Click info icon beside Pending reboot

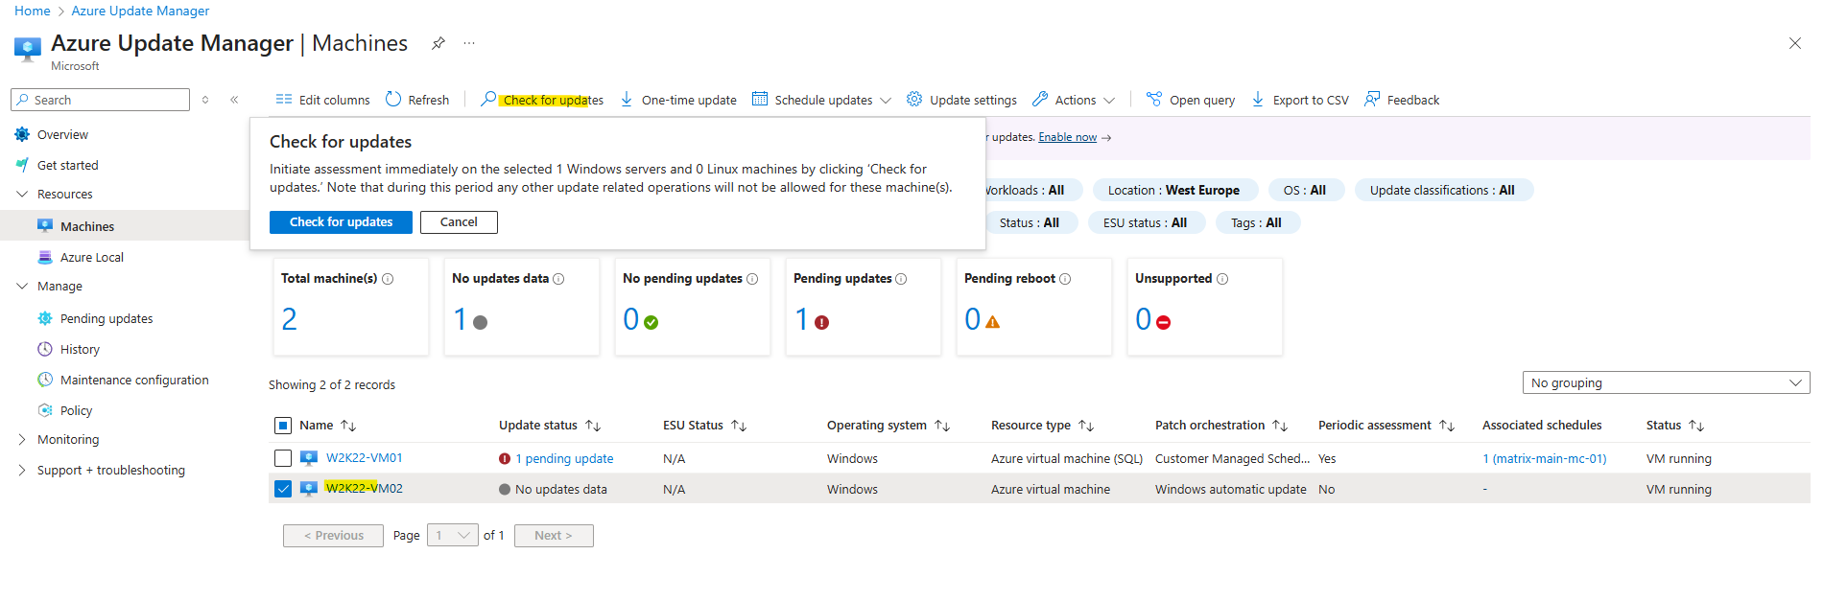click(1065, 279)
